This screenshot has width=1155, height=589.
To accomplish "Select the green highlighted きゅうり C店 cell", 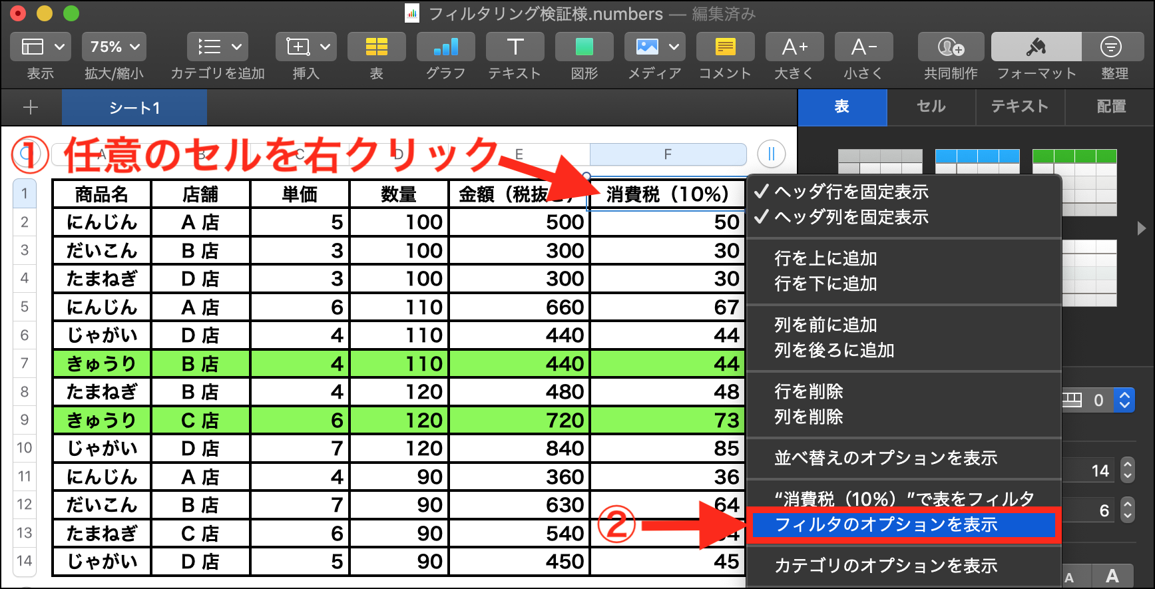I will (x=200, y=421).
